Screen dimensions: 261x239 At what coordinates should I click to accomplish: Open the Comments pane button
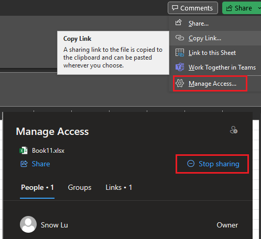[193, 8]
